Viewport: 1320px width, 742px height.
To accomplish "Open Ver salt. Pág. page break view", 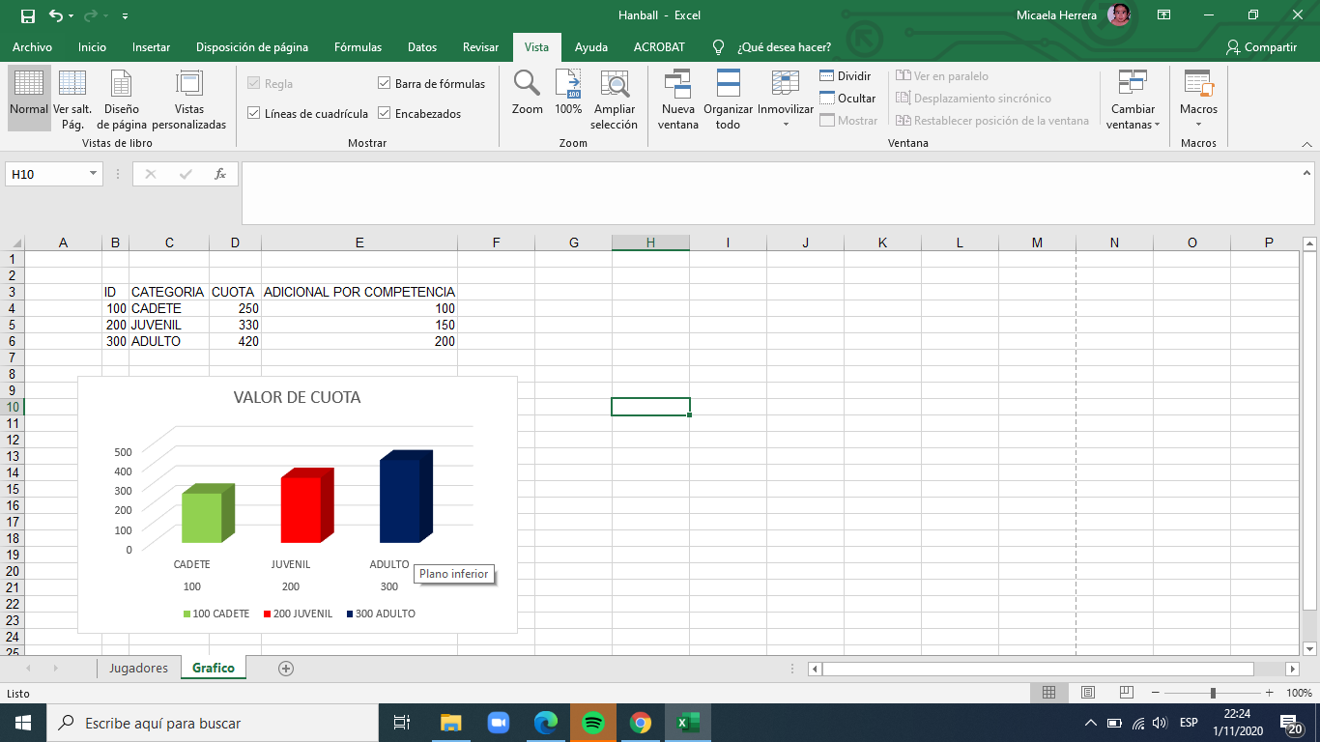I will pyautogui.click(x=72, y=99).
